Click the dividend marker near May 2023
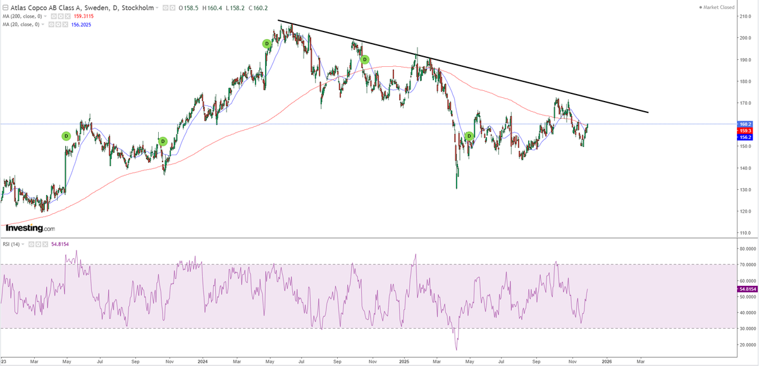This screenshot has height=366, width=759. click(66, 136)
